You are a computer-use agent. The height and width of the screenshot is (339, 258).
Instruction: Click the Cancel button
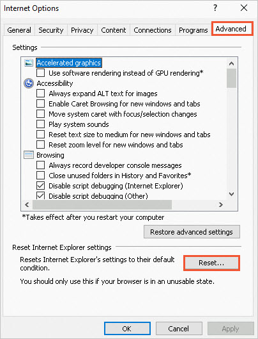pyautogui.click(x=179, y=329)
